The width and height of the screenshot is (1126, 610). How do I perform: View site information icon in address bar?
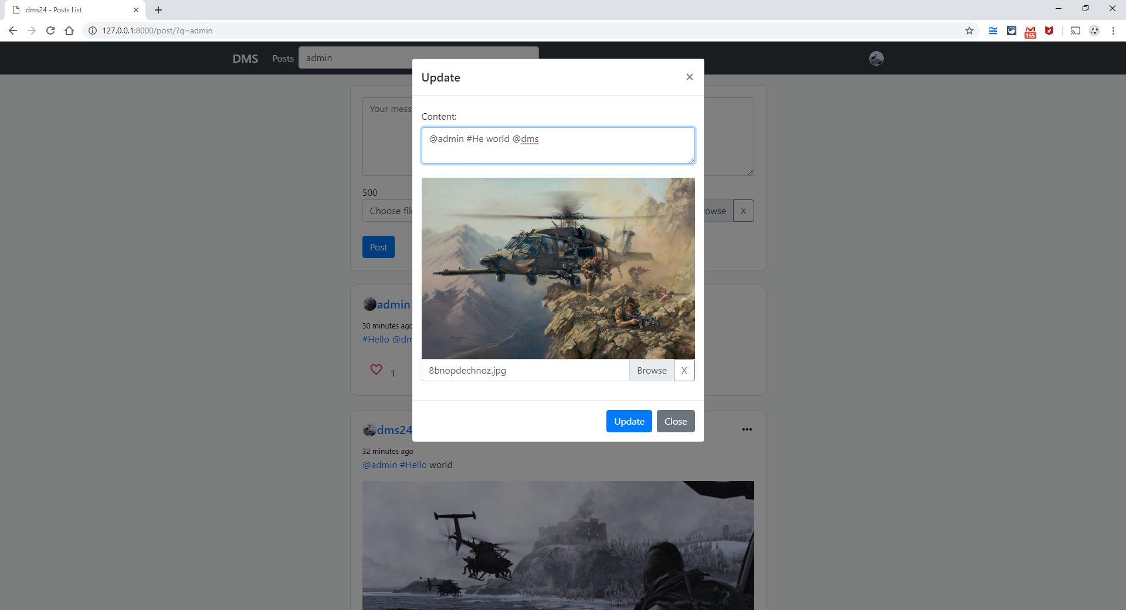[93, 30]
